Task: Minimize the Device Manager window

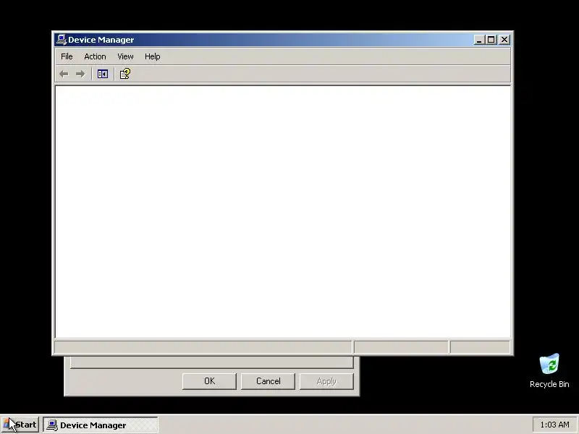Action: [479, 40]
